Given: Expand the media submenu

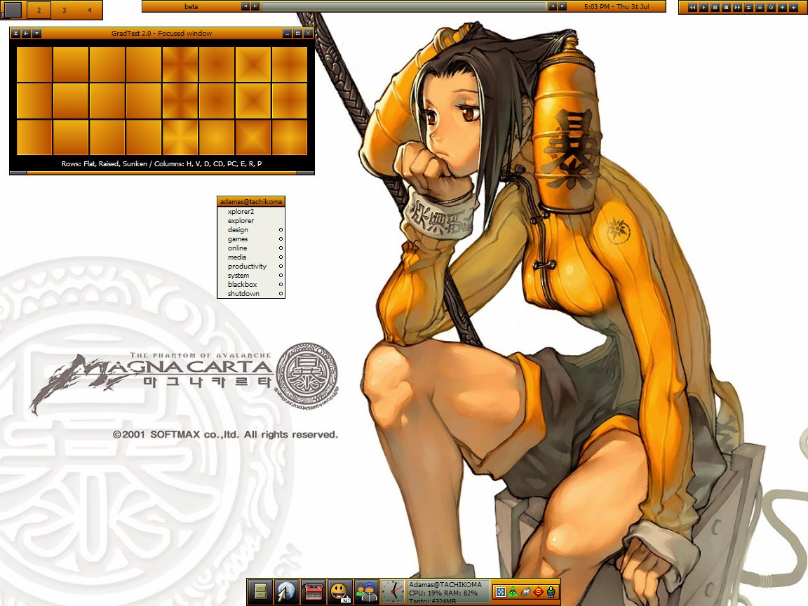Looking at the screenshot, I should click(x=251, y=257).
